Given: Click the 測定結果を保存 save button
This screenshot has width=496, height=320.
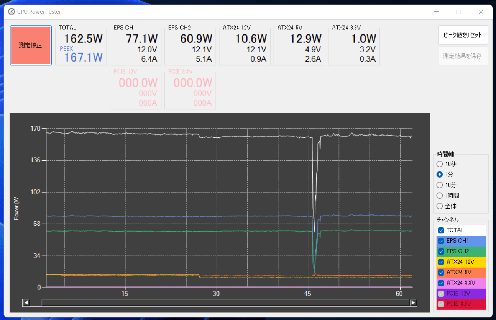Looking at the screenshot, I should click(463, 56).
